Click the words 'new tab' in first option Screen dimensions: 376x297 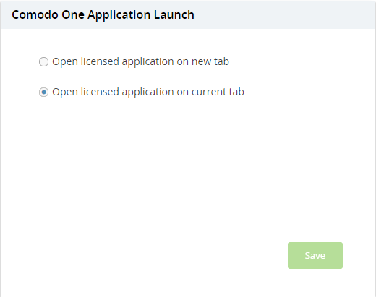point(210,61)
